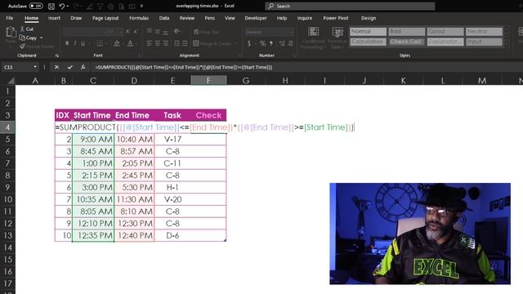Click the Increase Indent icon
This screenshot has width=523, height=294.
point(185,43)
